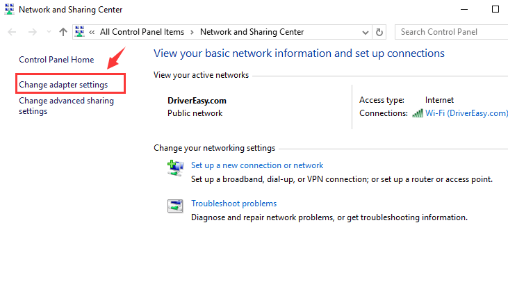The width and height of the screenshot is (508, 298).
Task: Open Change advanced sharing settings
Action: (67, 106)
